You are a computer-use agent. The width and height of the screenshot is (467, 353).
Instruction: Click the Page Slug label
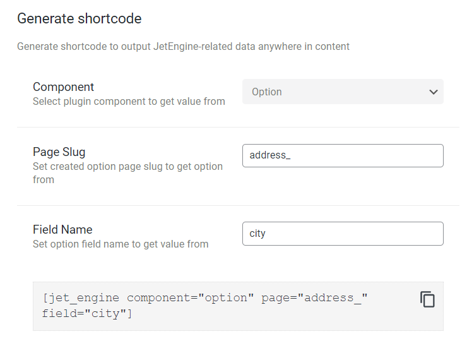tap(59, 152)
